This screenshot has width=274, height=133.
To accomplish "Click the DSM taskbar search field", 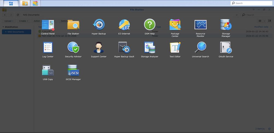I will 252,3.
